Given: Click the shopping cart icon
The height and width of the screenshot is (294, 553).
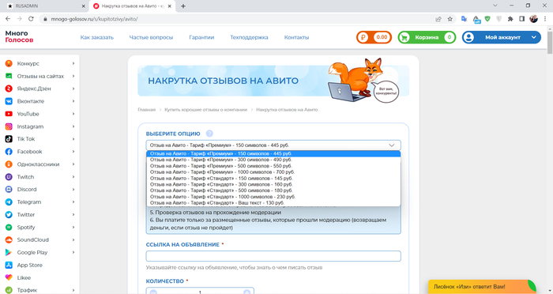Looking at the screenshot, I should pyautogui.click(x=404, y=37).
